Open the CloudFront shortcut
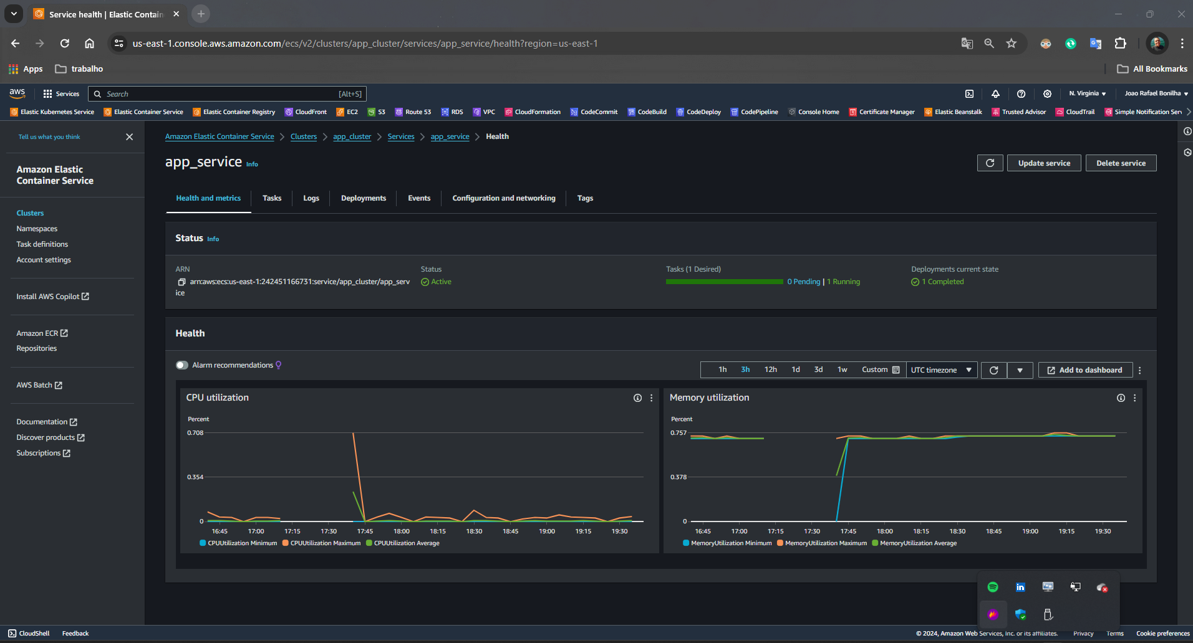 (306, 112)
